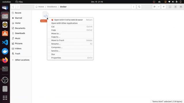Click the Wi-Fi icon in system tray
This screenshot has height=103, width=184.
169,2
